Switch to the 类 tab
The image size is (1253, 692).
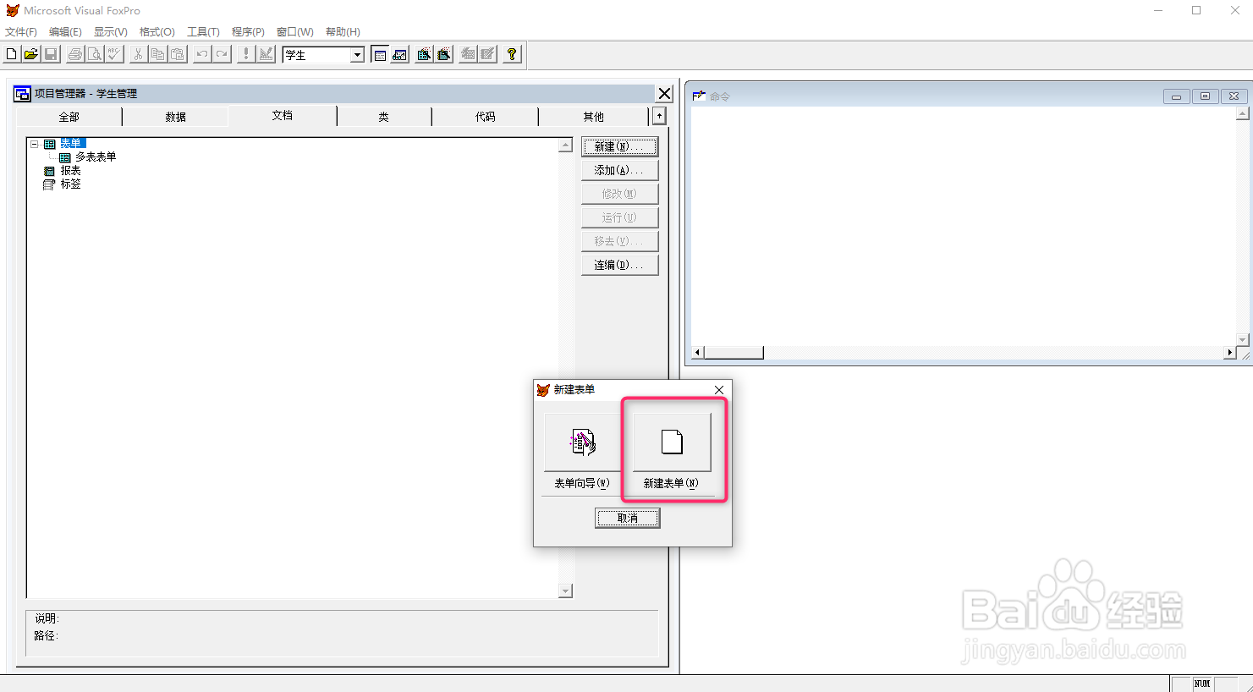tap(384, 117)
